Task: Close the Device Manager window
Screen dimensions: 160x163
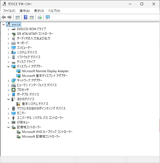Action: [x=154, y=4]
